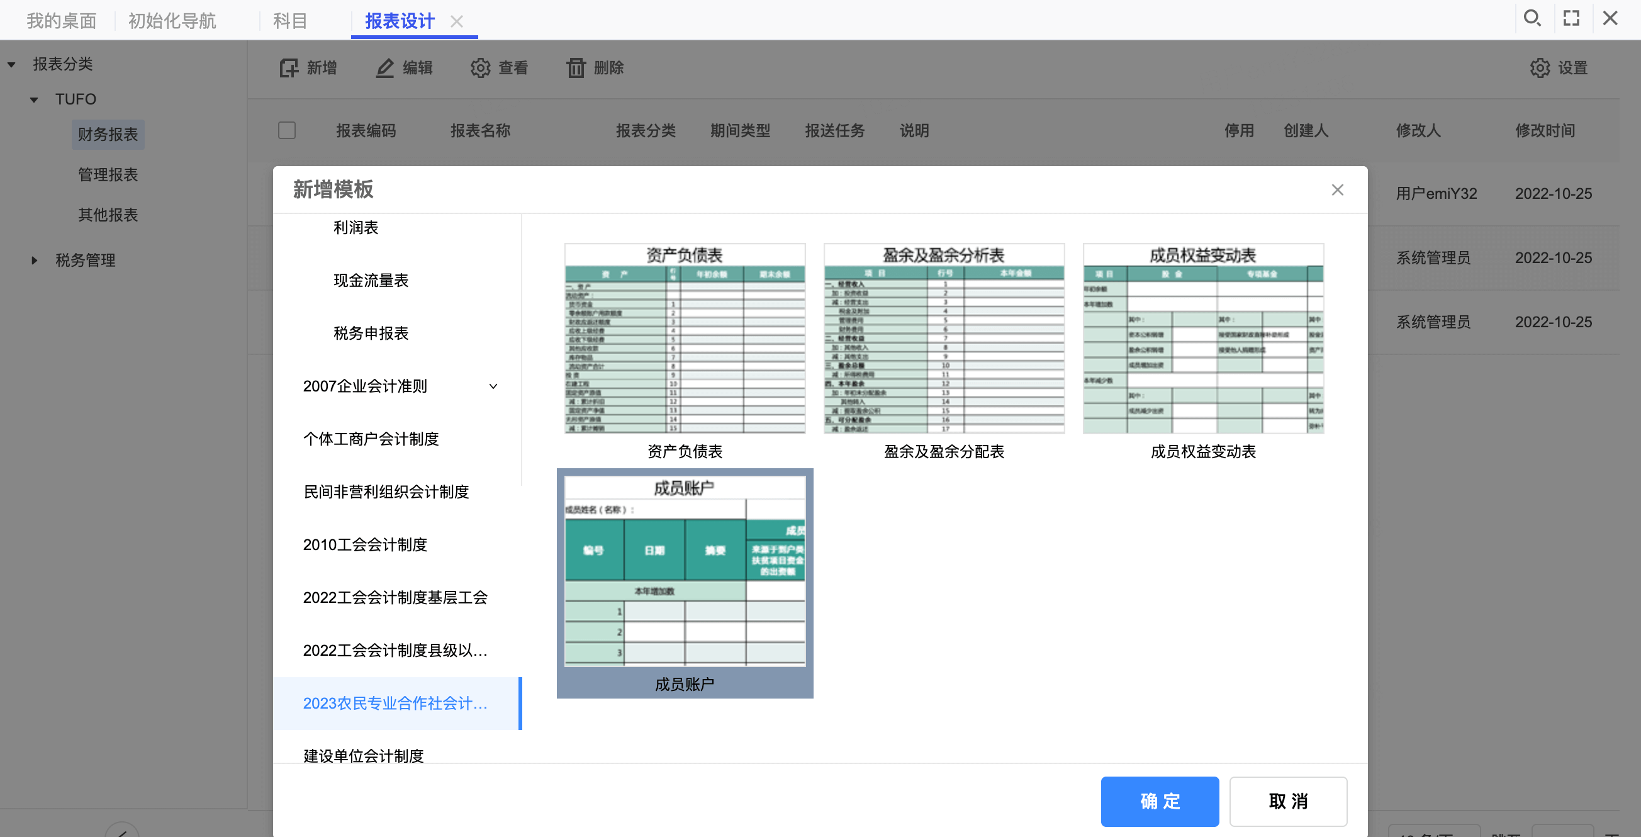
Task: Open 设置 gear settings at top right
Action: click(1540, 67)
